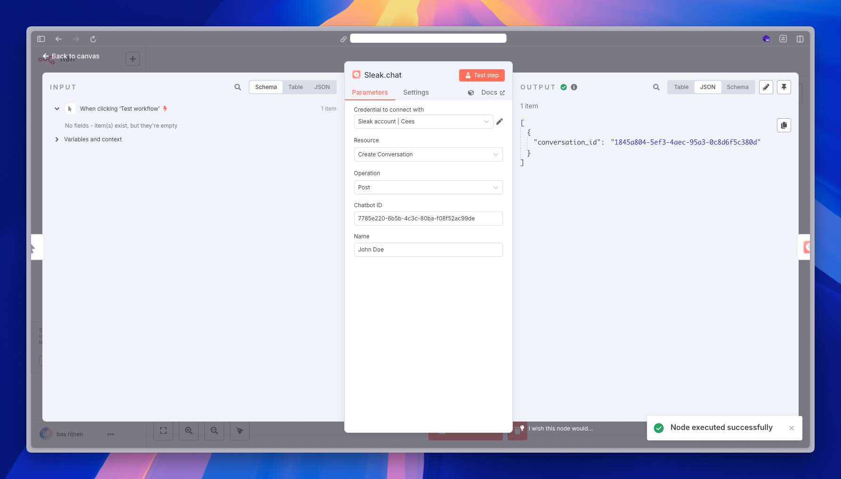The width and height of the screenshot is (841, 479).
Task: Open the purple browser extension icon
Action: (766, 39)
